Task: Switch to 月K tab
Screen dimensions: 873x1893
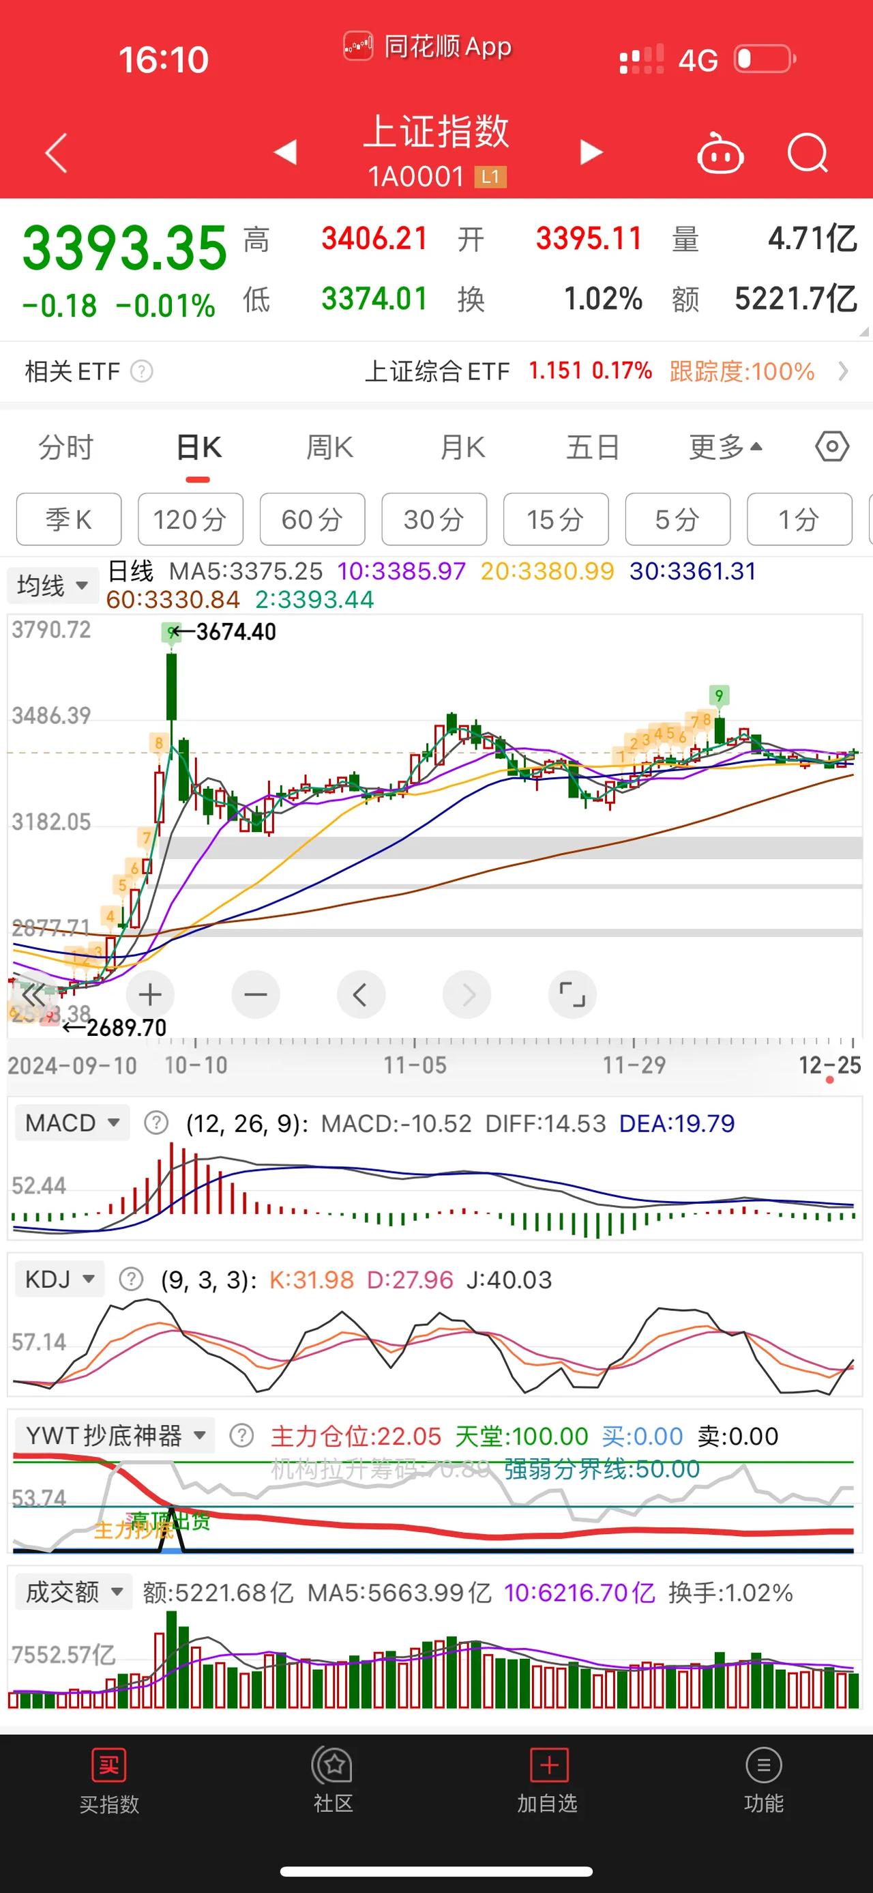Action: [x=462, y=447]
